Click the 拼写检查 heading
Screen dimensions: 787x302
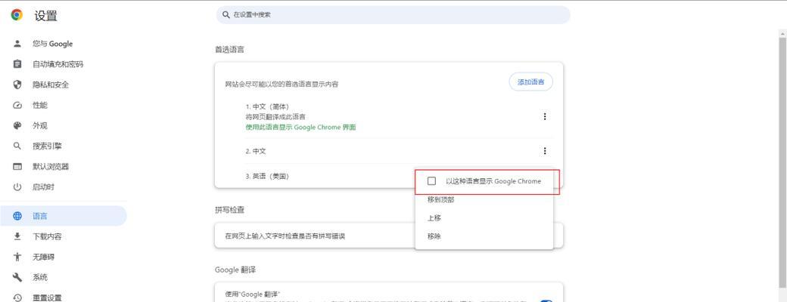tap(229, 210)
